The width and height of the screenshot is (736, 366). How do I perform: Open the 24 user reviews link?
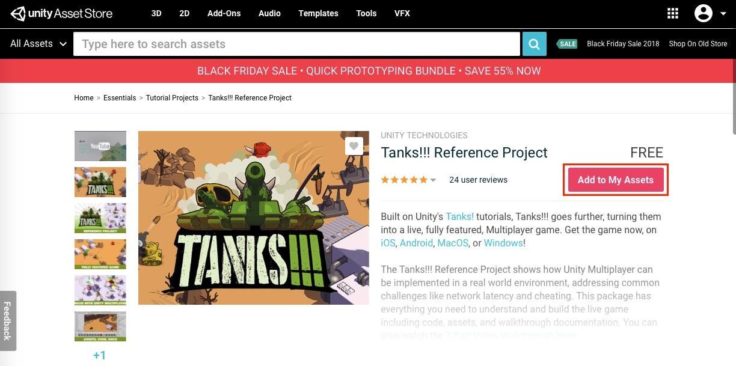(x=478, y=180)
